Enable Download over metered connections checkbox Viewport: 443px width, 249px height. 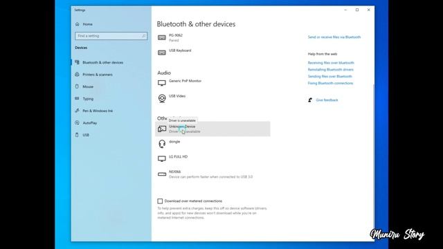[x=160, y=201]
